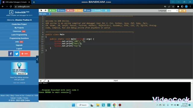Open browser extensions puzzle icon
Viewport: 193px width, 108px height.
[178, 7]
